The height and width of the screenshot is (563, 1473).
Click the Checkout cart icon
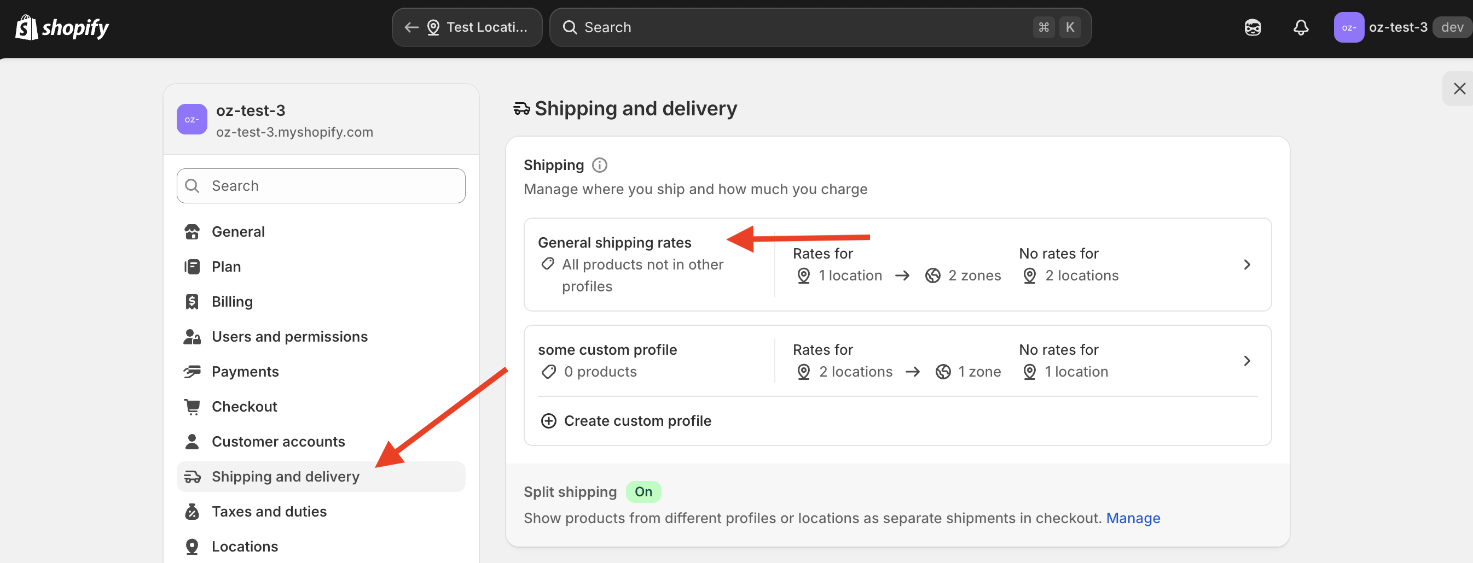pos(192,407)
